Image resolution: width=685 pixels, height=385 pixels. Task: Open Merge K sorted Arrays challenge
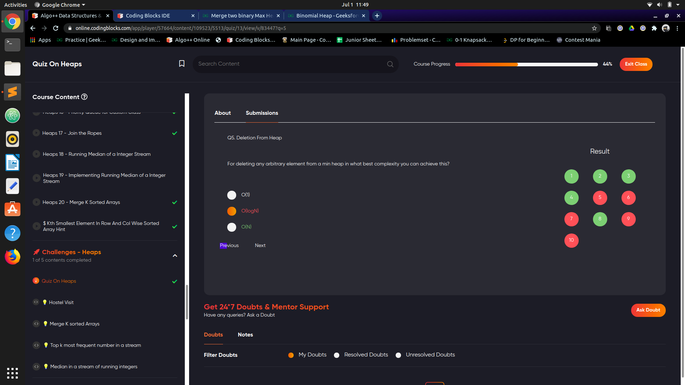(x=75, y=324)
